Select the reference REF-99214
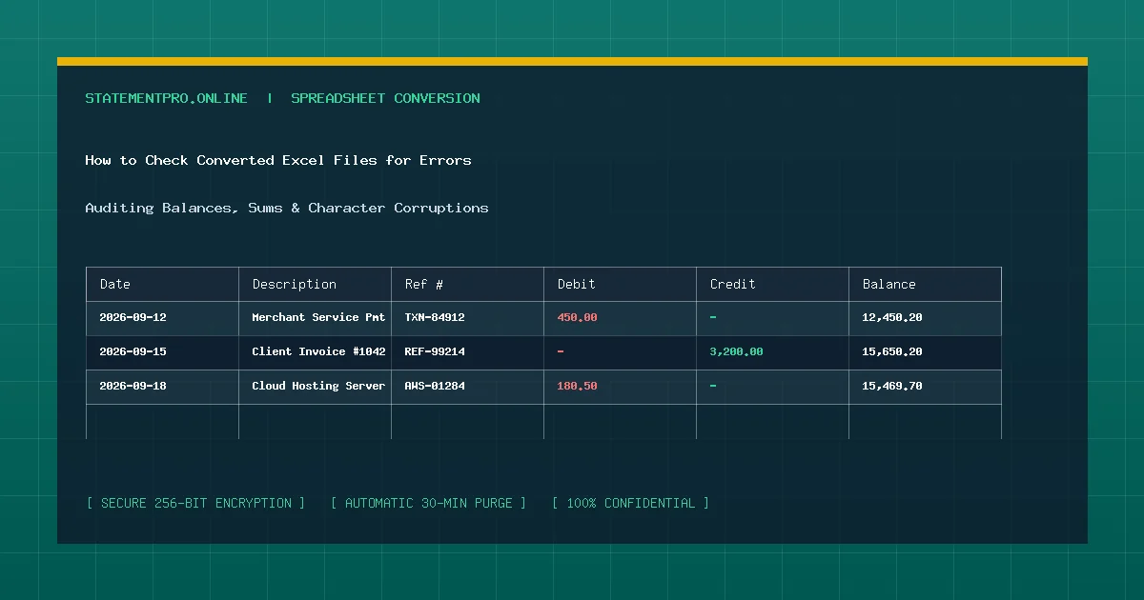The height and width of the screenshot is (600, 1144). pos(435,351)
